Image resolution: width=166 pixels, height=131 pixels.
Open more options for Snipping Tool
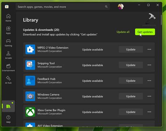[x=149, y=65]
